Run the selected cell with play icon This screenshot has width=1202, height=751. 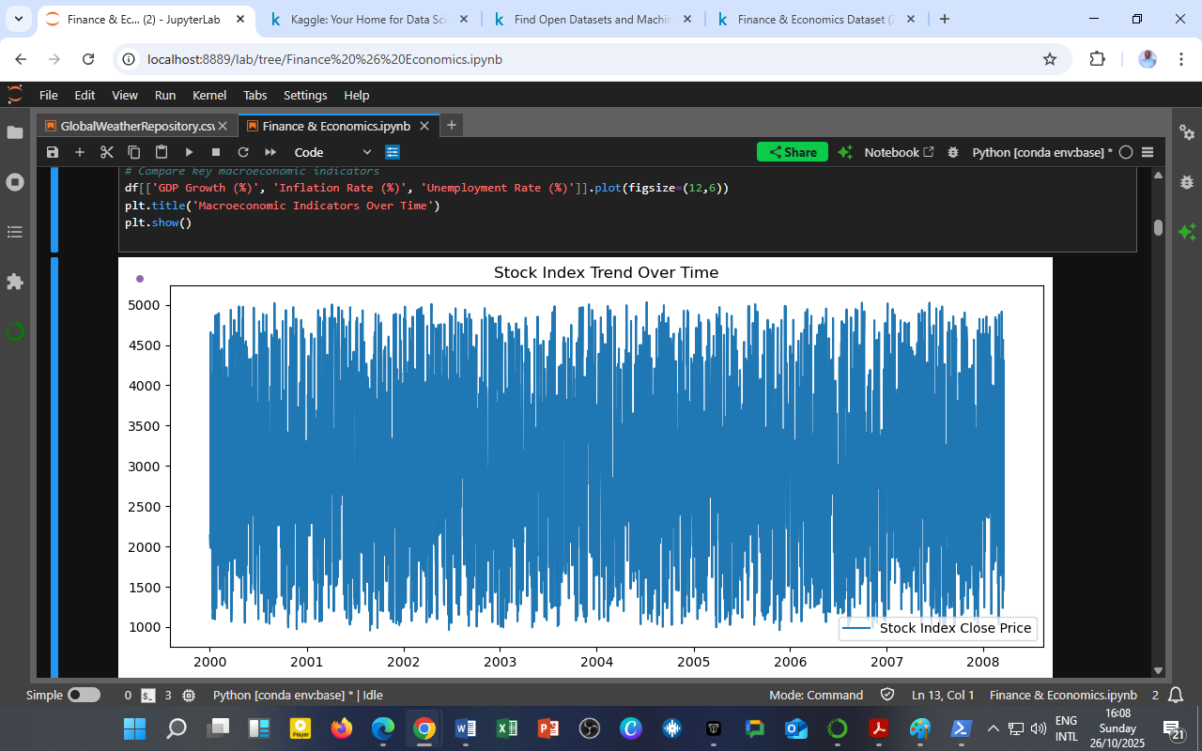[189, 152]
